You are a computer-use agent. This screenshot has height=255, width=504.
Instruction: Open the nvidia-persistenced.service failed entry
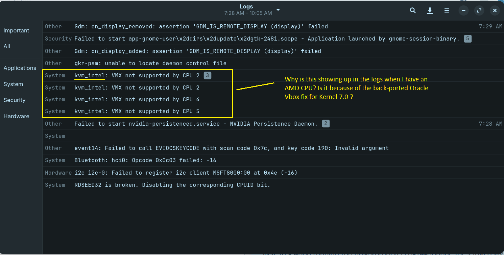[x=273, y=124]
